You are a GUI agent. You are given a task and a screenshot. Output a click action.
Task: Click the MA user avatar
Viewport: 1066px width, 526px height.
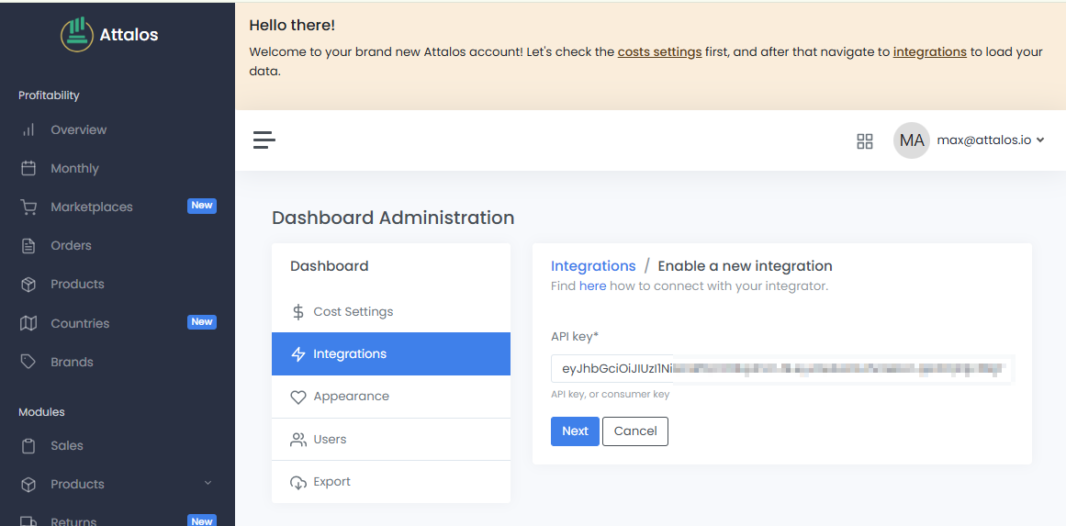[911, 140]
